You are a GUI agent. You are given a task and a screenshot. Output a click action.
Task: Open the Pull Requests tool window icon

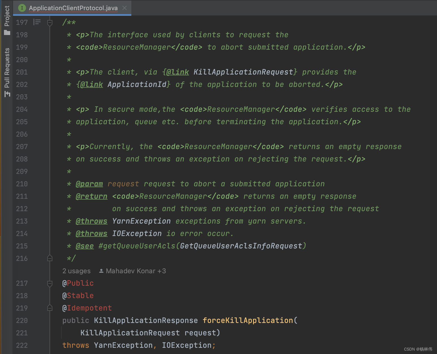[x=7, y=94]
